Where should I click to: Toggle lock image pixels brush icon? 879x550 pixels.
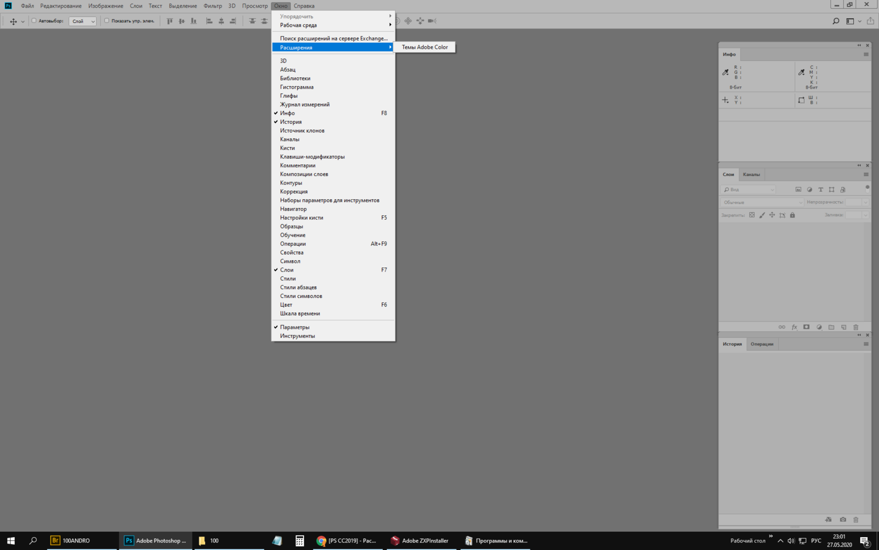[x=762, y=215]
